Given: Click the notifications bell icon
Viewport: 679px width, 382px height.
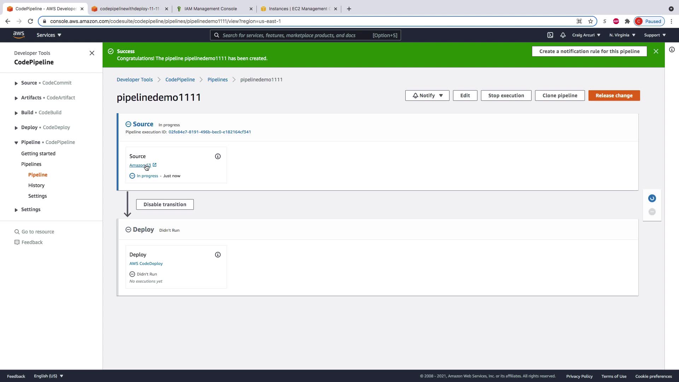Looking at the screenshot, I should click(x=563, y=35).
